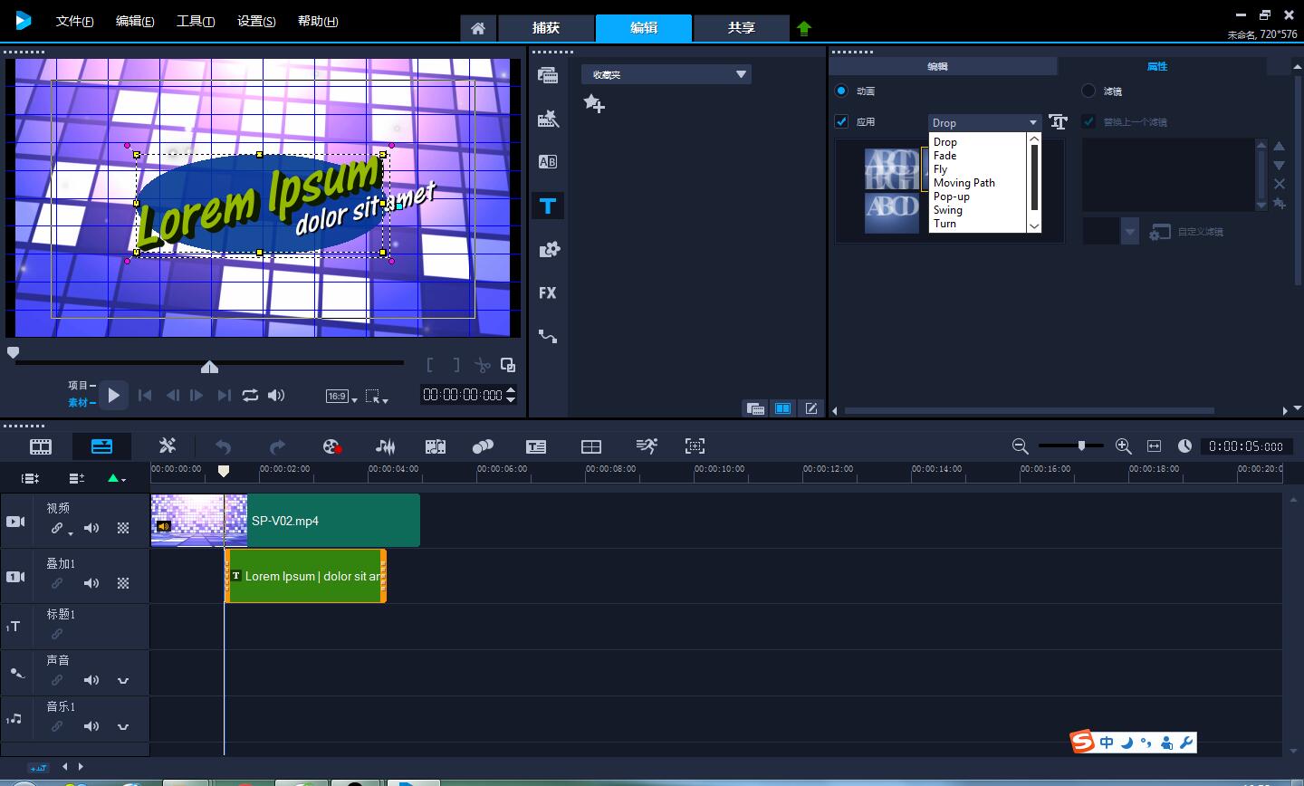Open the Media library panel icon
Viewport: 1304px width, 786px height.
pos(548,75)
